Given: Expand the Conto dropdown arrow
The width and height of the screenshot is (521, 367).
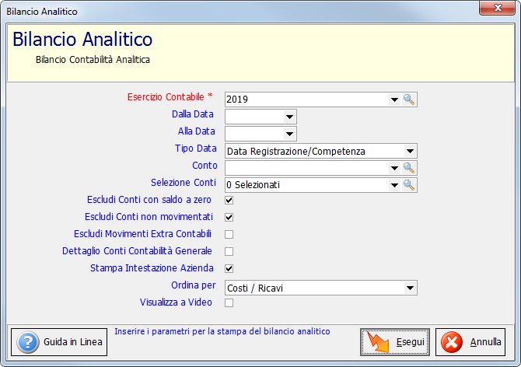Looking at the screenshot, I should pyautogui.click(x=394, y=168).
